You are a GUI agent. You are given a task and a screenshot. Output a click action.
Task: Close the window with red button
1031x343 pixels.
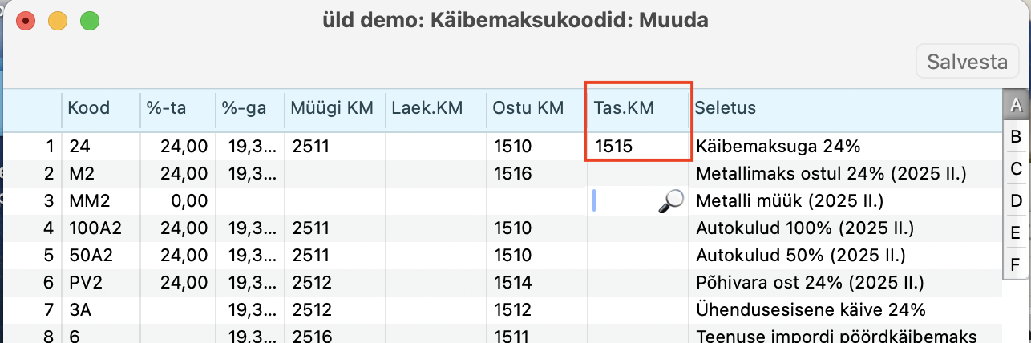(26, 21)
